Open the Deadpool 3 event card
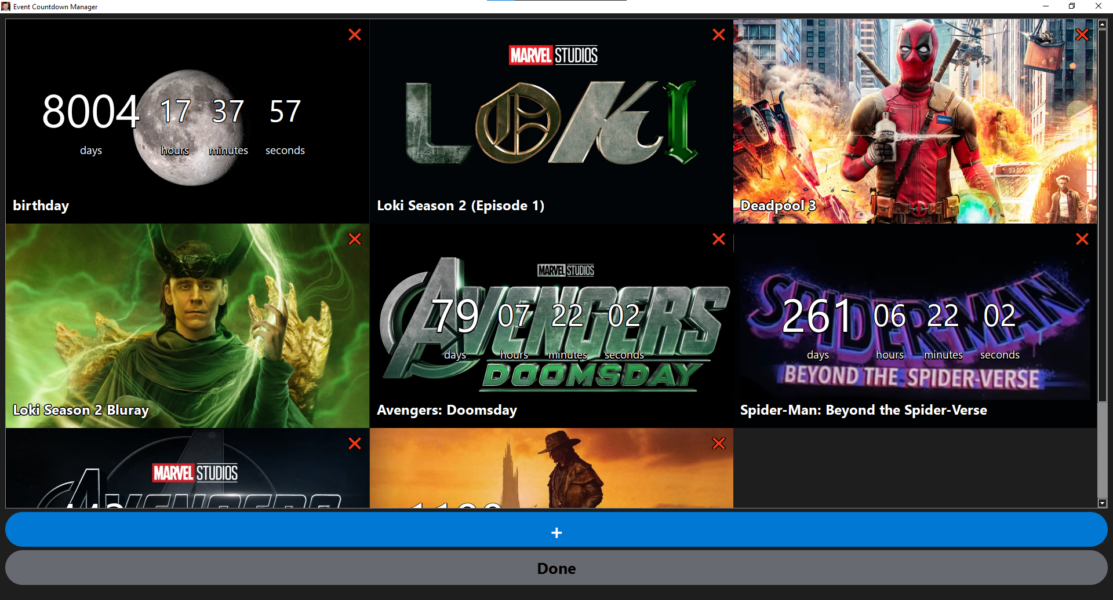 click(x=915, y=122)
